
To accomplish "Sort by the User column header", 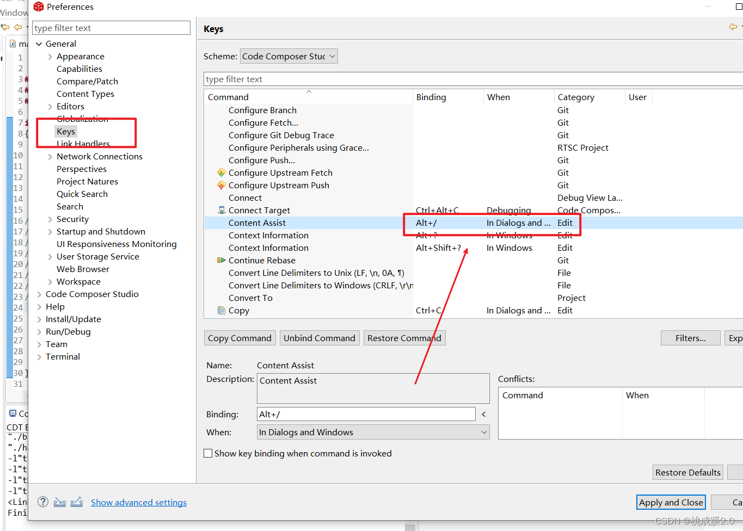I will (x=638, y=97).
